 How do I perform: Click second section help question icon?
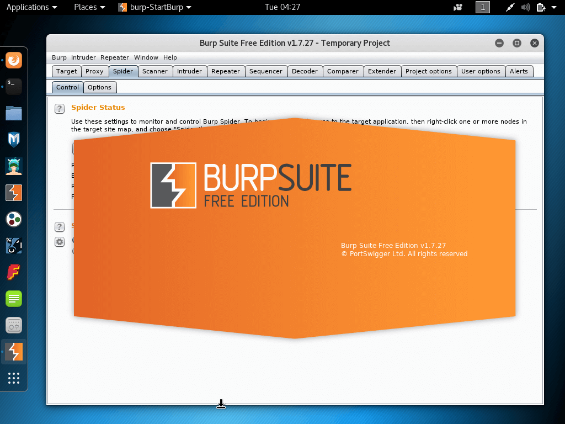pyautogui.click(x=60, y=227)
